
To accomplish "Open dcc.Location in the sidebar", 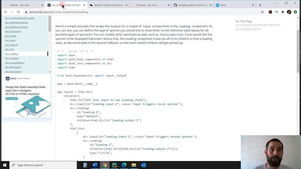I will [12, 58].
